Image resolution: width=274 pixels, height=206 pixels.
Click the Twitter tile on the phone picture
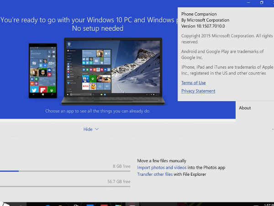[x=34, y=90]
